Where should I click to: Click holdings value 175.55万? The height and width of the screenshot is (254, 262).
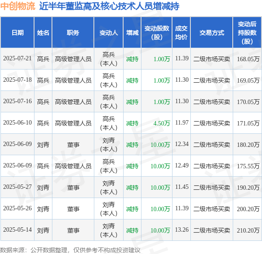[x=248, y=166]
